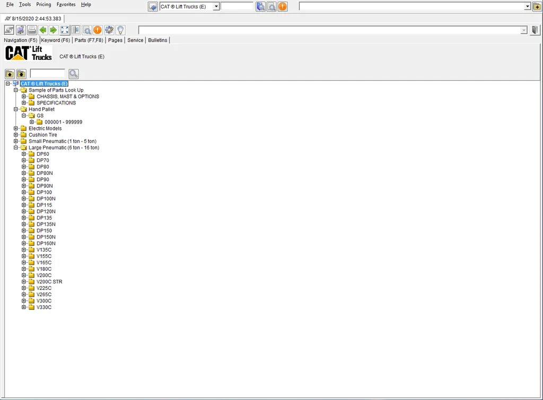Select the V135C model in the tree
The height and width of the screenshot is (400, 543).
click(x=44, y=250)
